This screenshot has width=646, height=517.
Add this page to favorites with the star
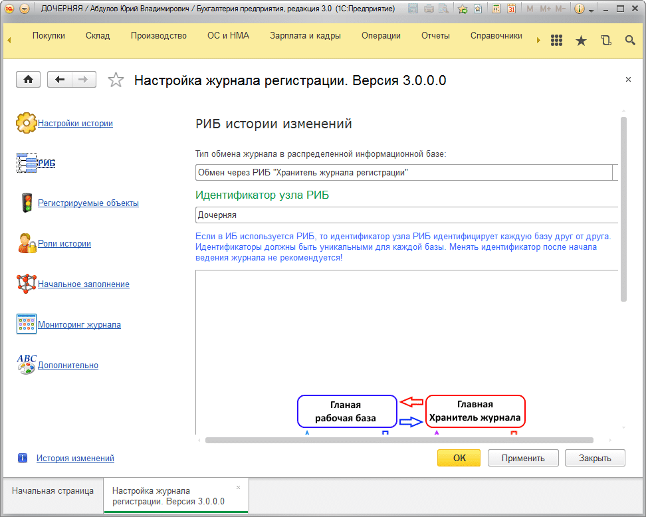(116, 80)
